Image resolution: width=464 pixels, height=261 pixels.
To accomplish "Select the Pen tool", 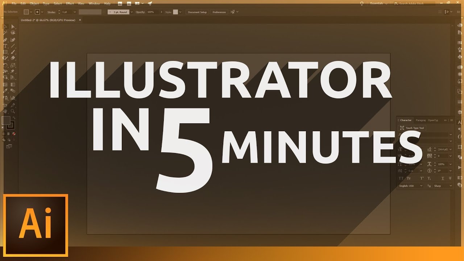I will [5, 40].
